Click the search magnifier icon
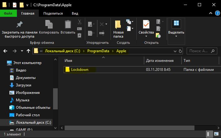Screen dimensions: 221x138 click(213, 51)
